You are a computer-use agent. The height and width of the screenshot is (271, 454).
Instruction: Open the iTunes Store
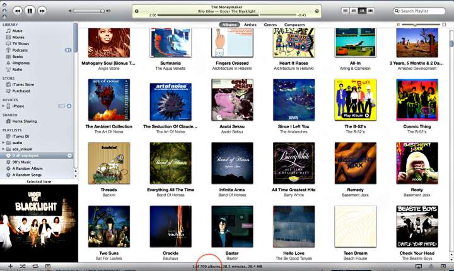point(23,84)
